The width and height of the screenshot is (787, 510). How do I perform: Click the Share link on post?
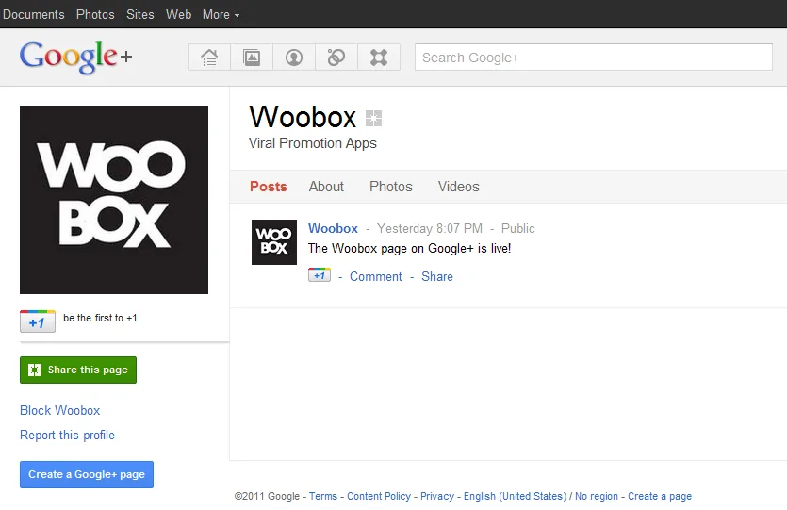point(437,276)
